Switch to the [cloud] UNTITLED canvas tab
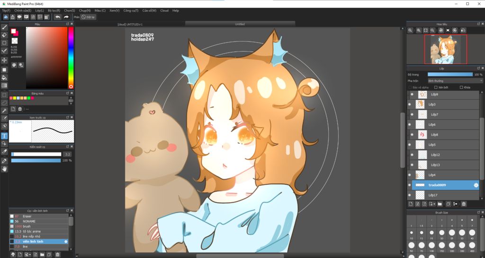The image size is (485, 258). pos(130,24)
